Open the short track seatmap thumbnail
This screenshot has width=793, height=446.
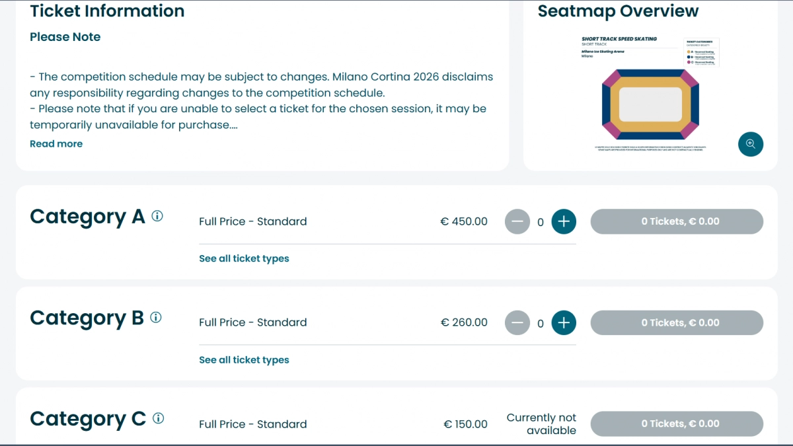coord(650,96)
